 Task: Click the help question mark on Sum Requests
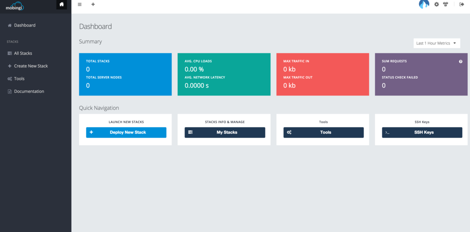tap(461, 61)
